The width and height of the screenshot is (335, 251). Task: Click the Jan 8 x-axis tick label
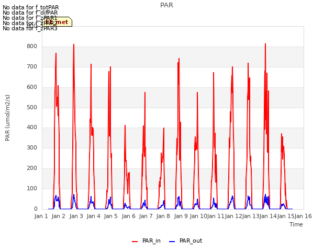coord(163,216)
